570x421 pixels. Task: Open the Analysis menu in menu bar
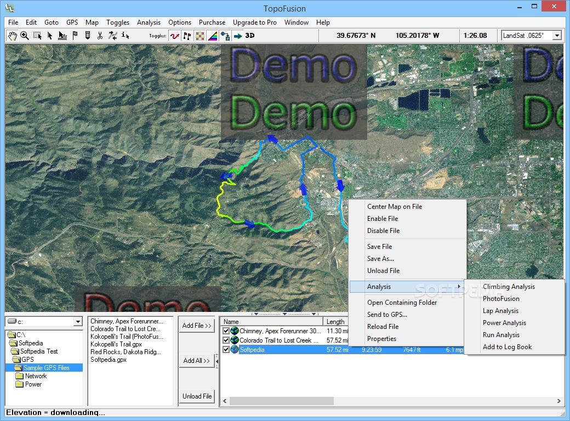click(x=149, y=22)
